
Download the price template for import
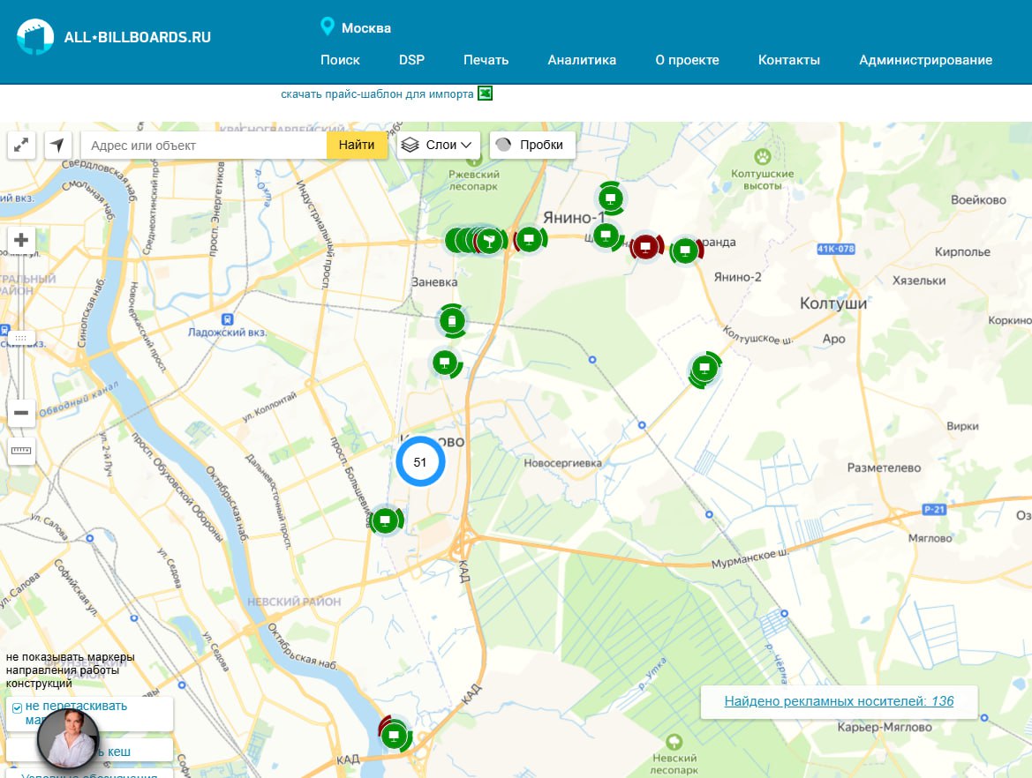click(377, 94)
